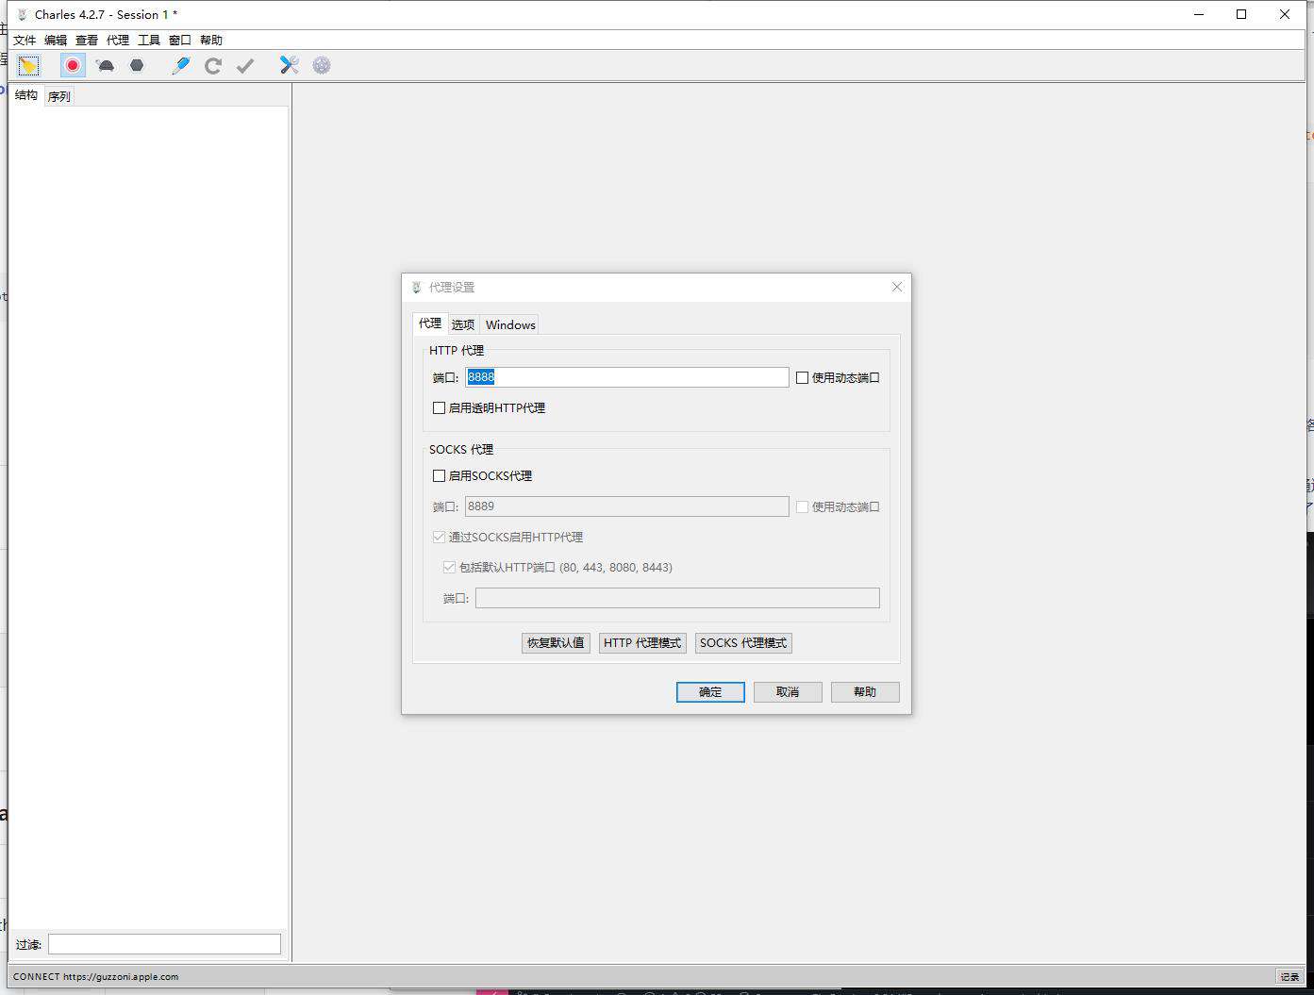This screenshot has height=995, width=1314.
Task: Open the 文件 menu
Action: click(25, 40)
